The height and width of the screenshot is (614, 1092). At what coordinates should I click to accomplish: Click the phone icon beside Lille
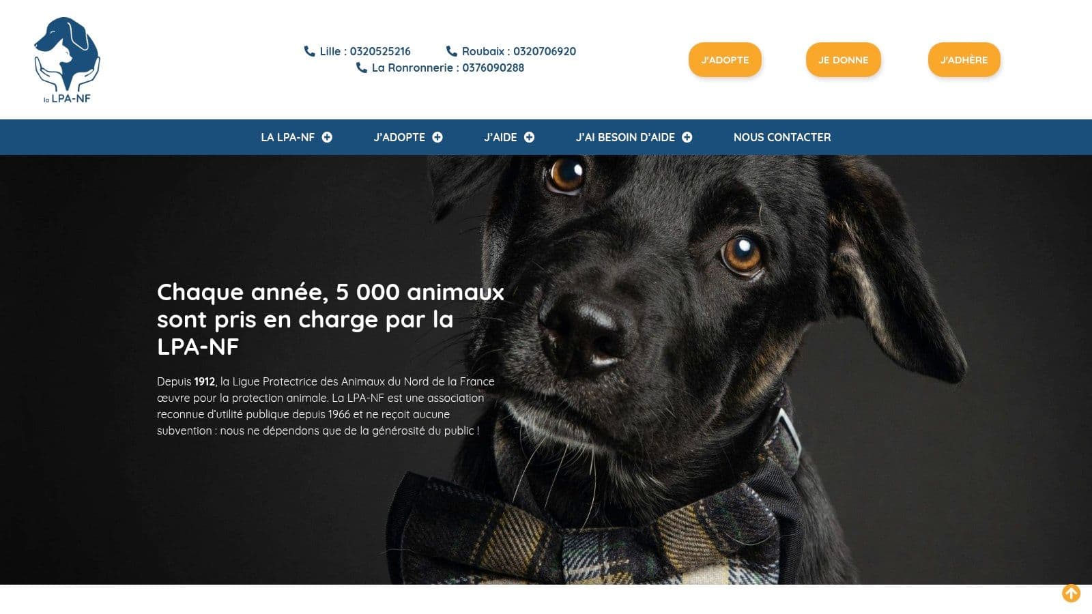coord(309,51)
